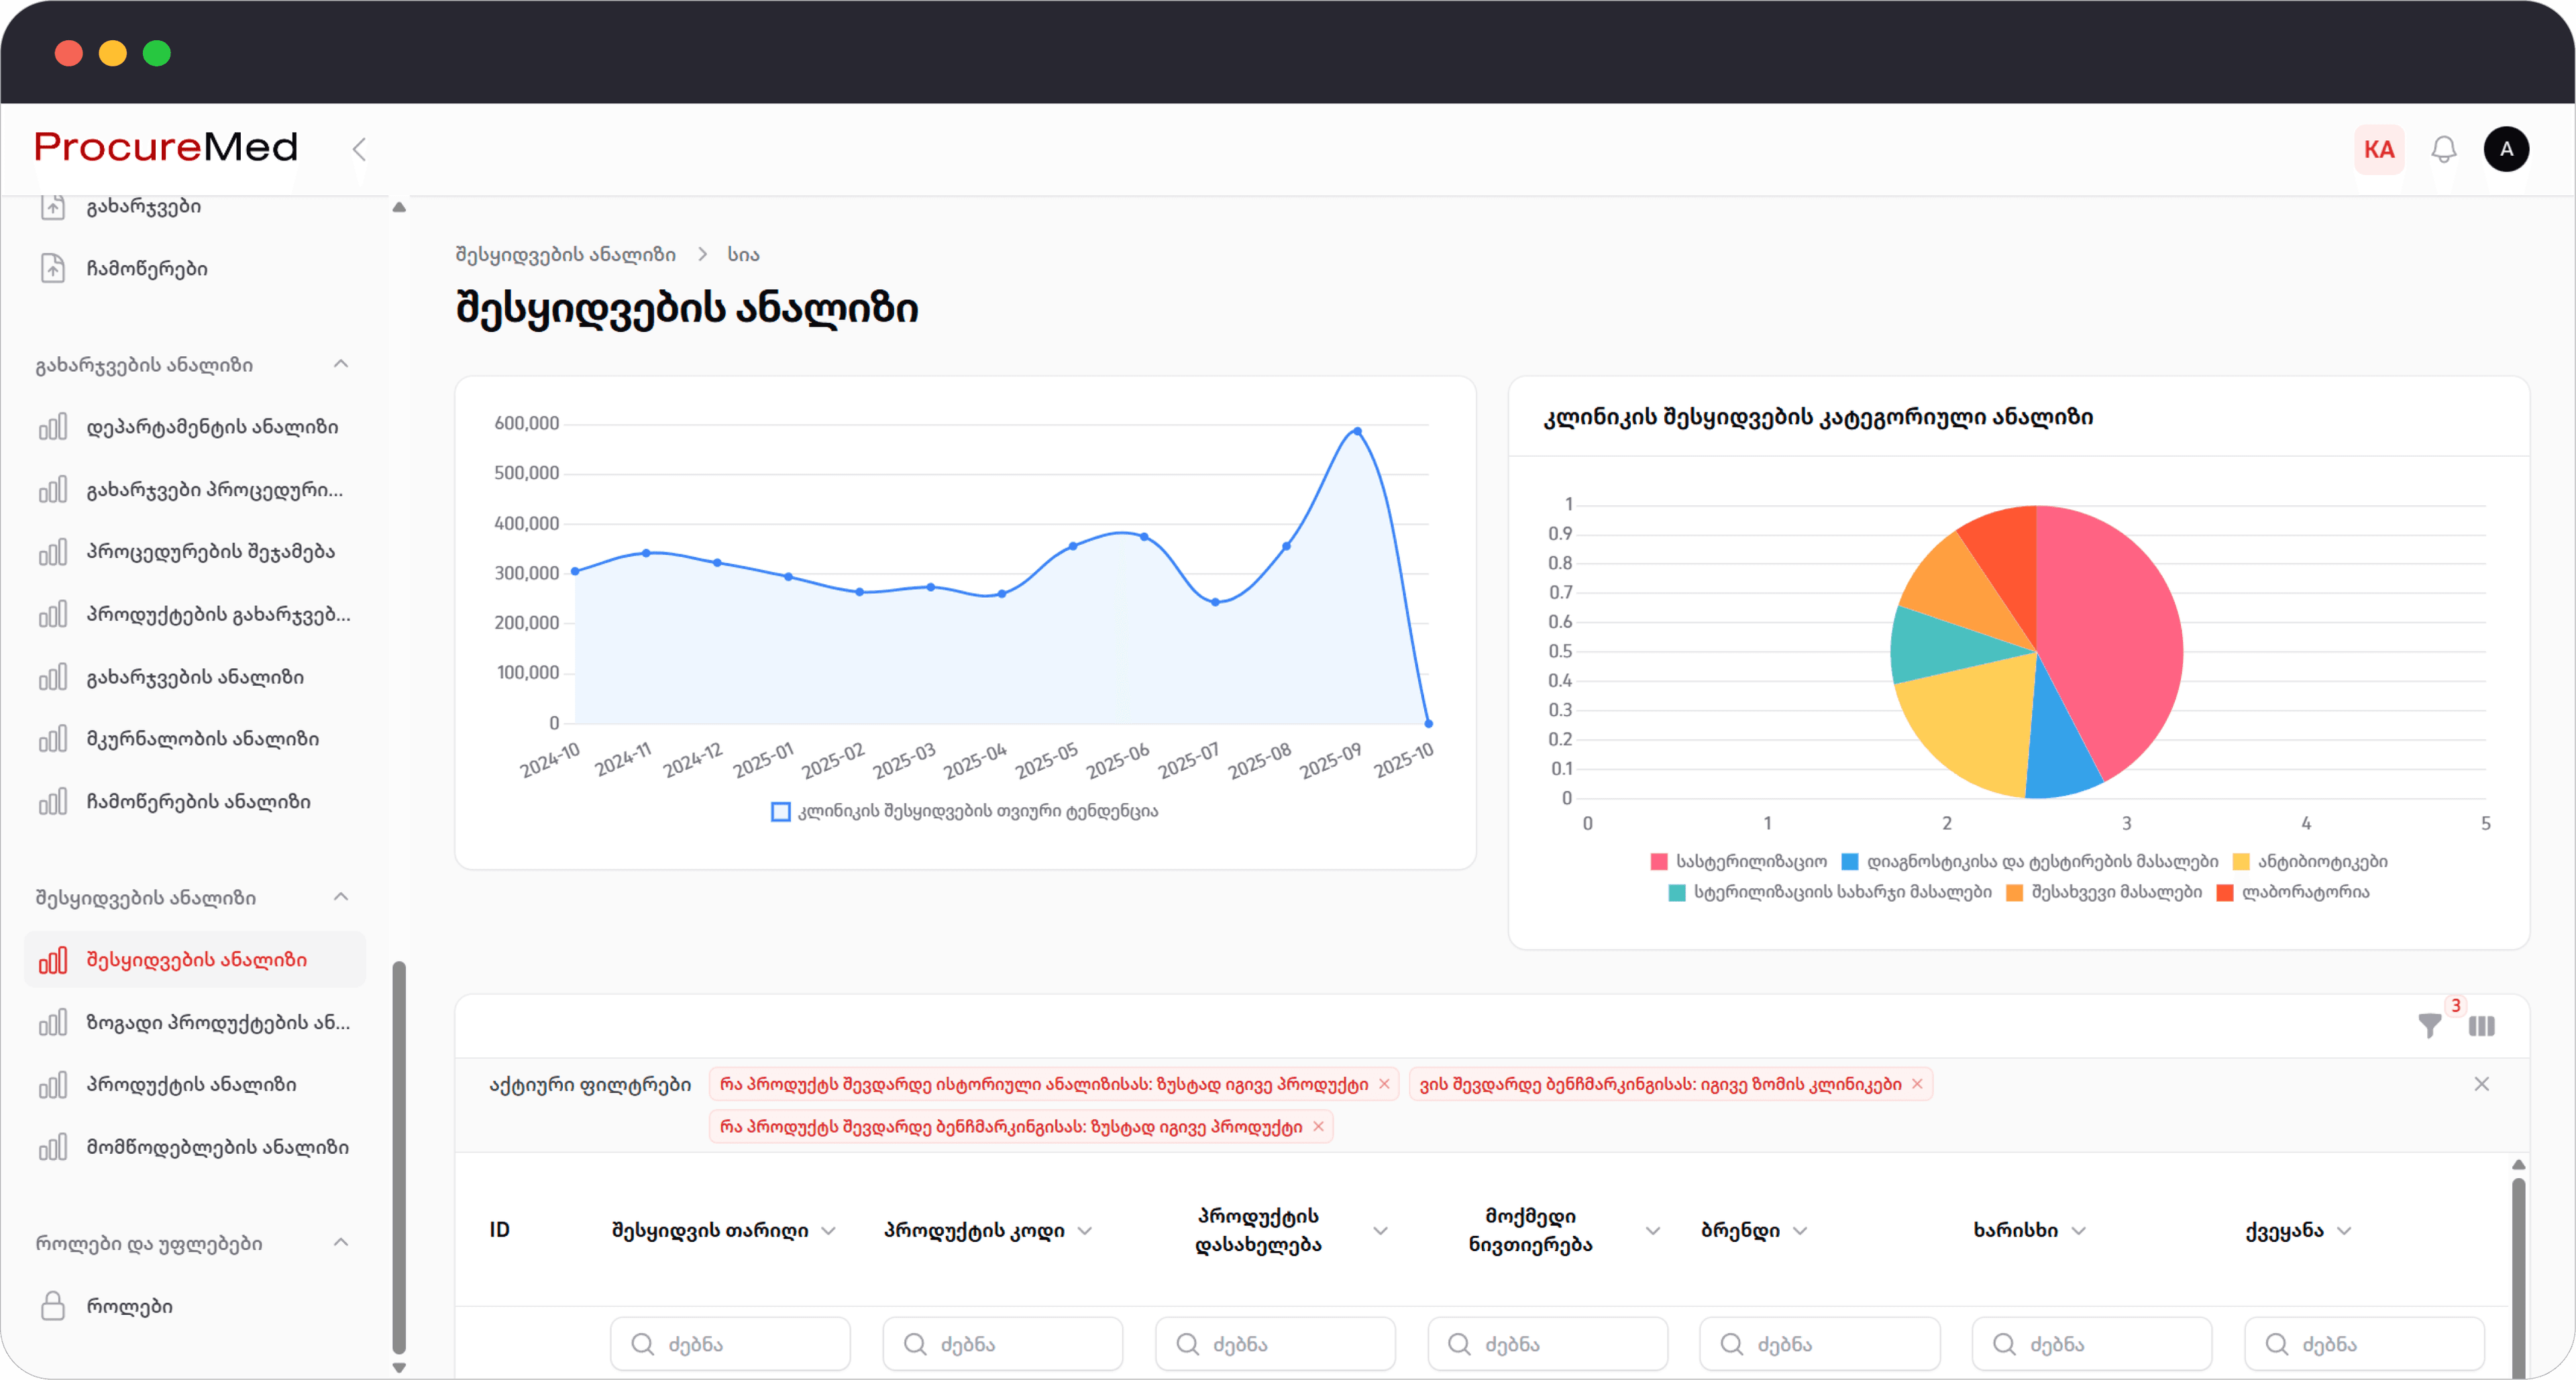Switch language with the KA button
Viewport: 2576px width, 1380px height.
pos(2379,150)
